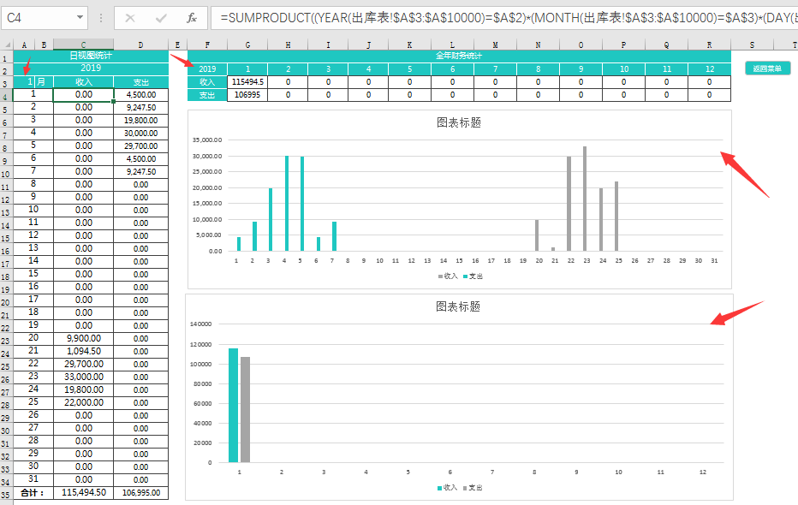Select the gray bar at month 1
This screenshot has height=505, width=798.
(x=245, y=410)
